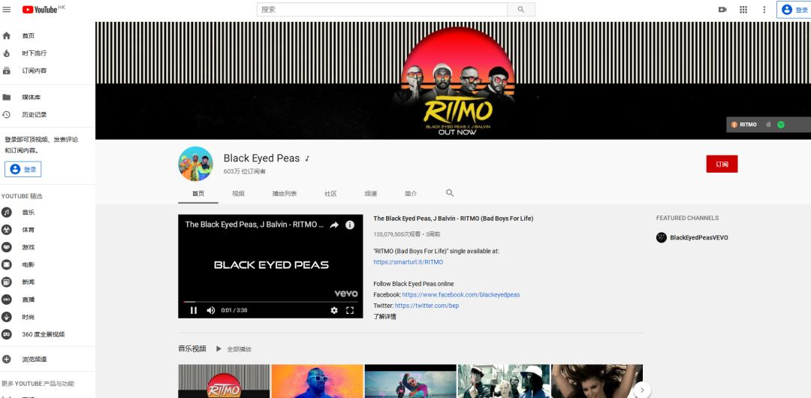811x398 pixels.
Task: Pause the RITMO video
Action: coord(194,311)
